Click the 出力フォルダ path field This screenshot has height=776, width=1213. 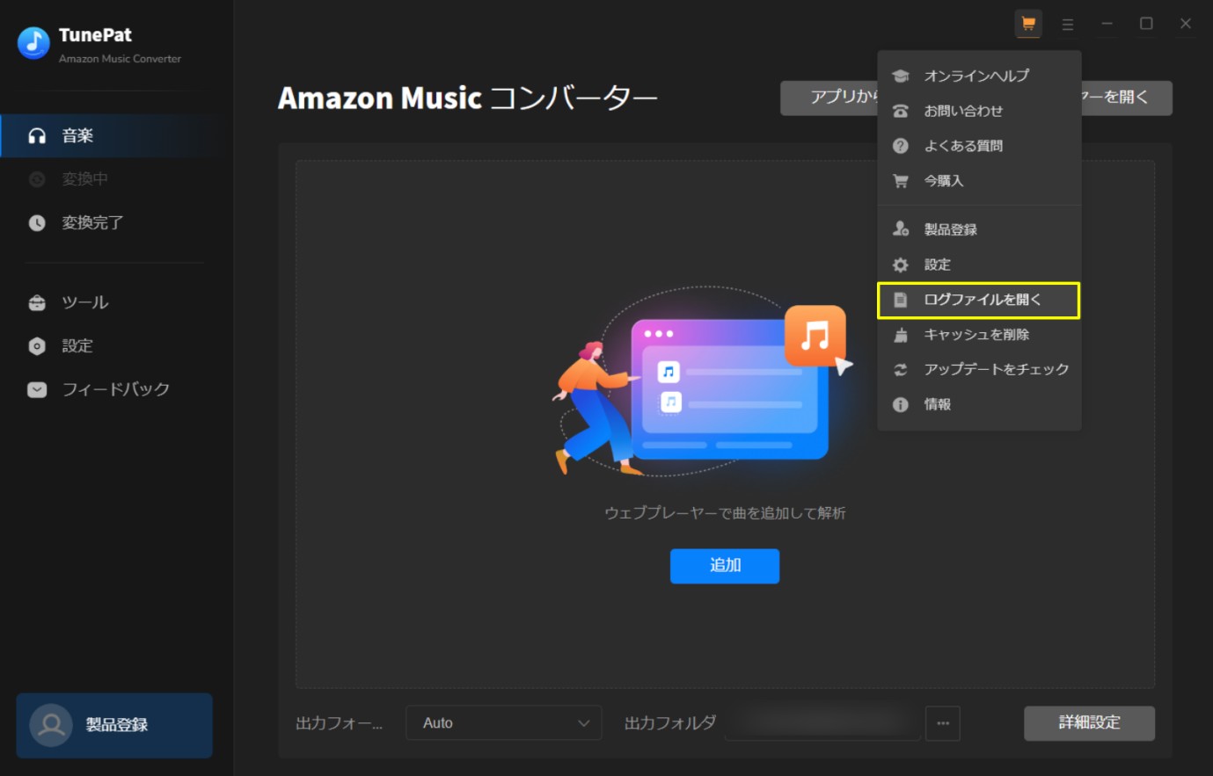tap(822, 723)
